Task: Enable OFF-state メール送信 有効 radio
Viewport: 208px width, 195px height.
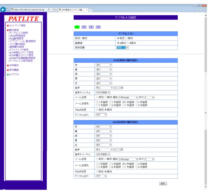Action: click(97, 159)
